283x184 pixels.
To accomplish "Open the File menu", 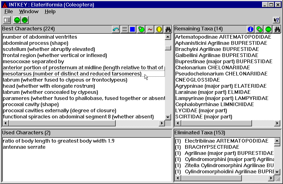I will click(x=9, y=12).
